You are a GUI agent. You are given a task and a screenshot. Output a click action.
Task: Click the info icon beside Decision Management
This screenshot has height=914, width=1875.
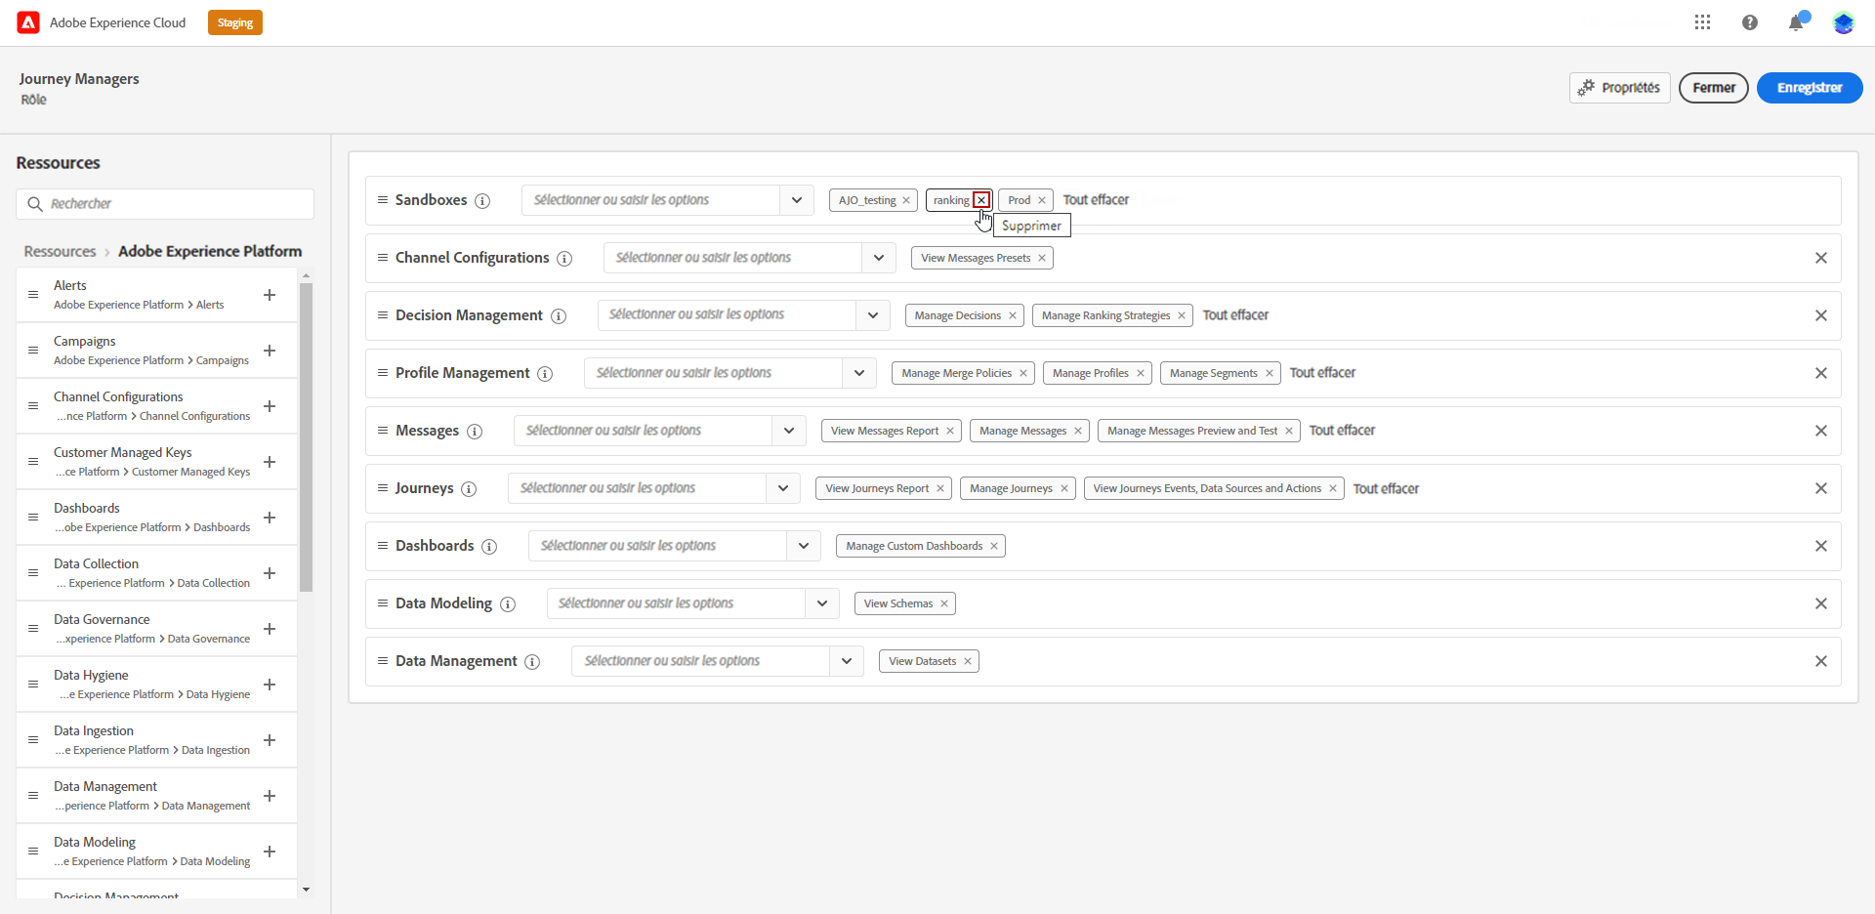pyautogui.click(x=559, y=316)
